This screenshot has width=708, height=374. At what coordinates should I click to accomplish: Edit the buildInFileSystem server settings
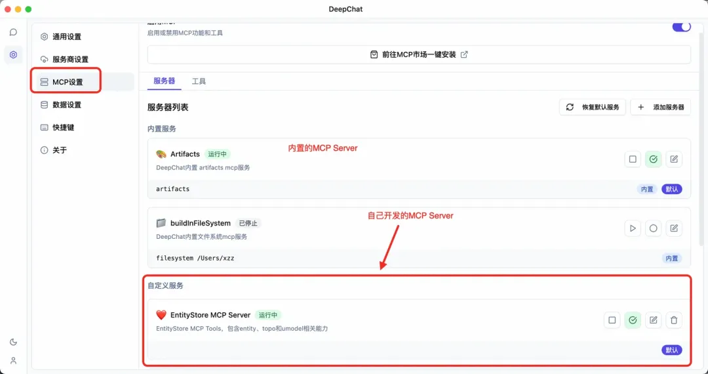[673, 228]
